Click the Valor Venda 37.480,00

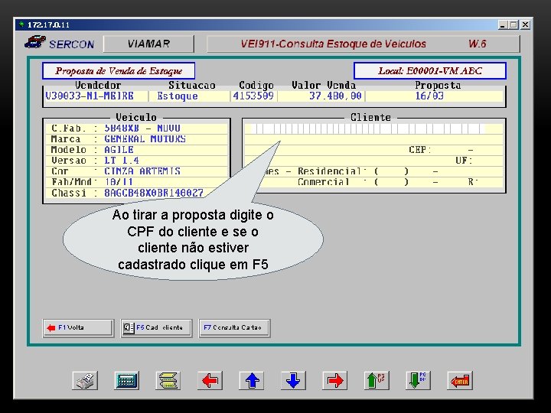coord(335,96)
